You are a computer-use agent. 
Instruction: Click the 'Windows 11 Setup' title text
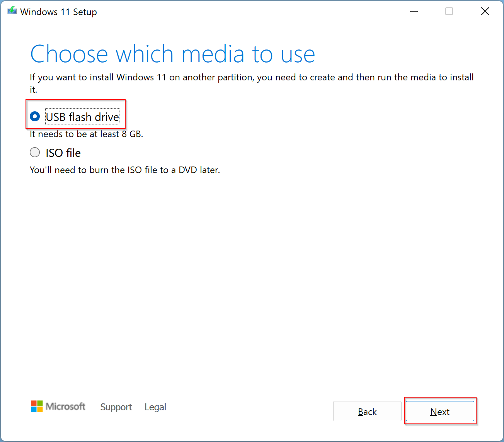tap(58, 12)
